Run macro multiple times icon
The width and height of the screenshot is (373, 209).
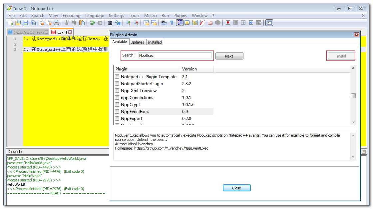(x=251, y=23)
